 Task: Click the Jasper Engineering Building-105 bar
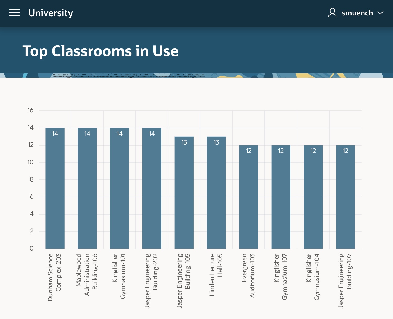(184, 193)
